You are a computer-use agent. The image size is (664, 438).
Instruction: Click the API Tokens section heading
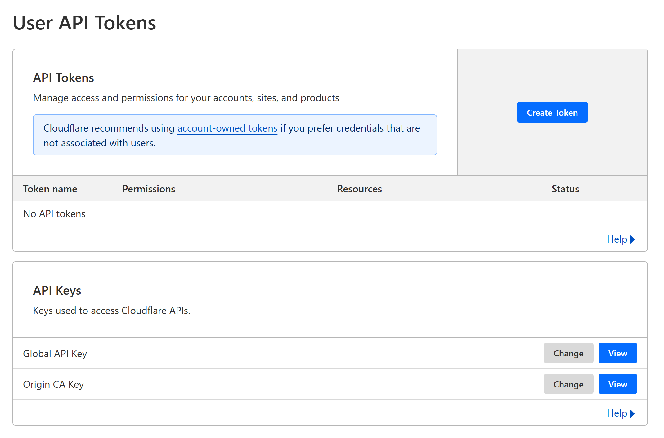point(63,78)
